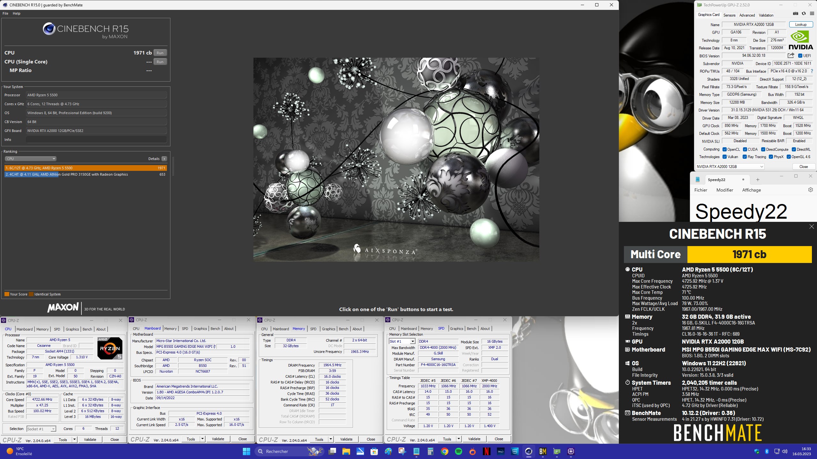Click the Info input field in Cinebench
Viewport: 817px width, 459px height.
pos(96,140)
